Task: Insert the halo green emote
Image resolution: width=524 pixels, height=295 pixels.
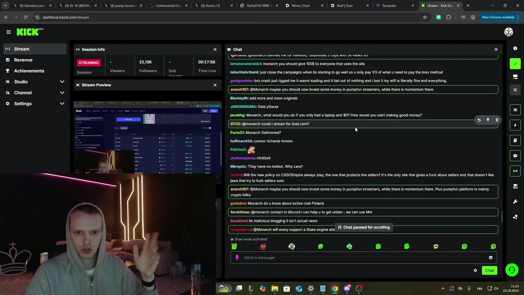Action: coord(234,246)
